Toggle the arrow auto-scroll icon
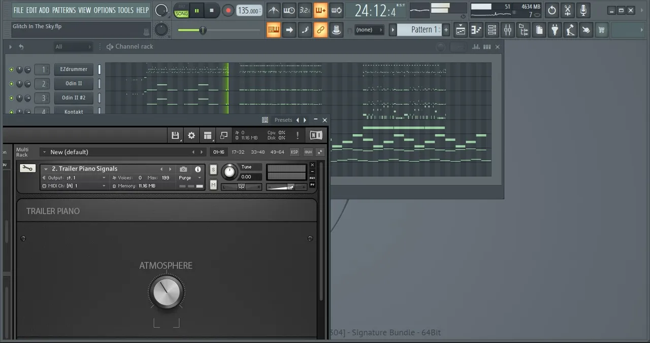 click(x=289, y=30)
